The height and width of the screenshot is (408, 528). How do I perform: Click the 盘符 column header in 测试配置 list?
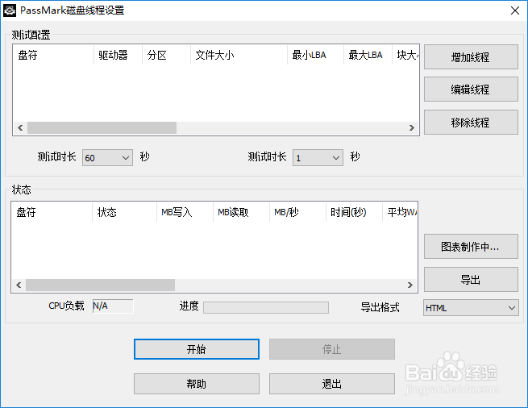pos(53,55)
